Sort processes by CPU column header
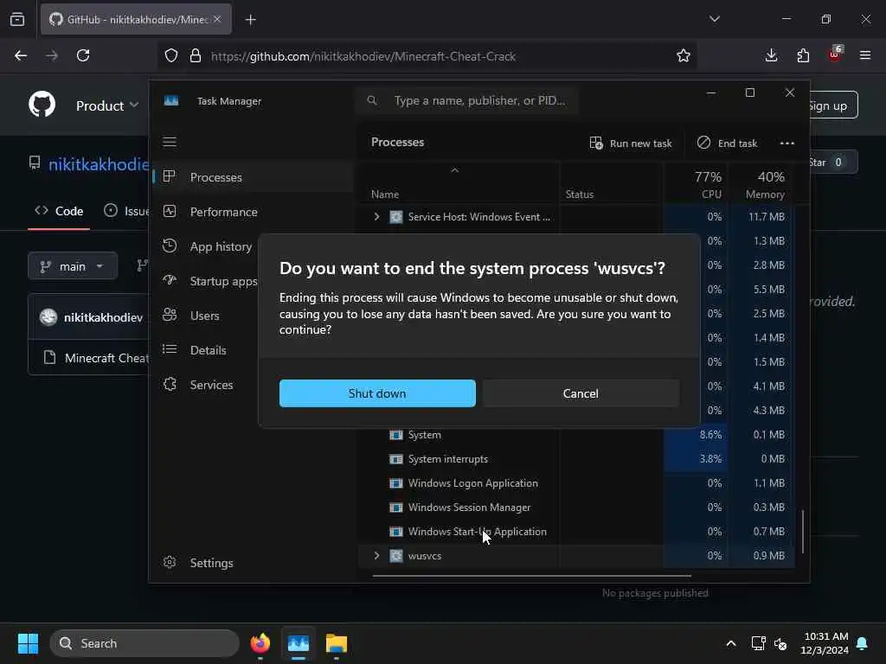The height and width of the screenshot is (664, 886). click(x=697, y=185)
